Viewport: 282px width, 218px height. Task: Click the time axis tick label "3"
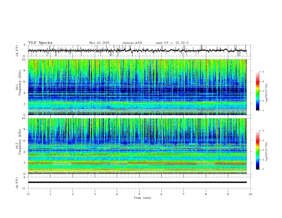(x=95, y=194)
